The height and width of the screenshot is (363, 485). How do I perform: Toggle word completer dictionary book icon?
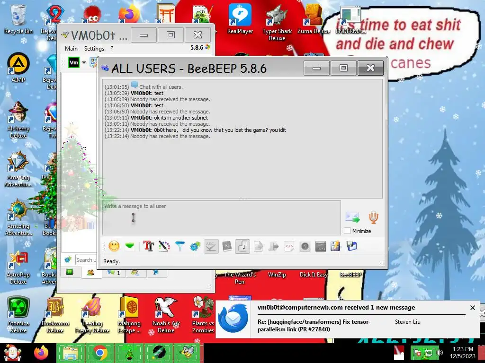(x=227, y=246)
